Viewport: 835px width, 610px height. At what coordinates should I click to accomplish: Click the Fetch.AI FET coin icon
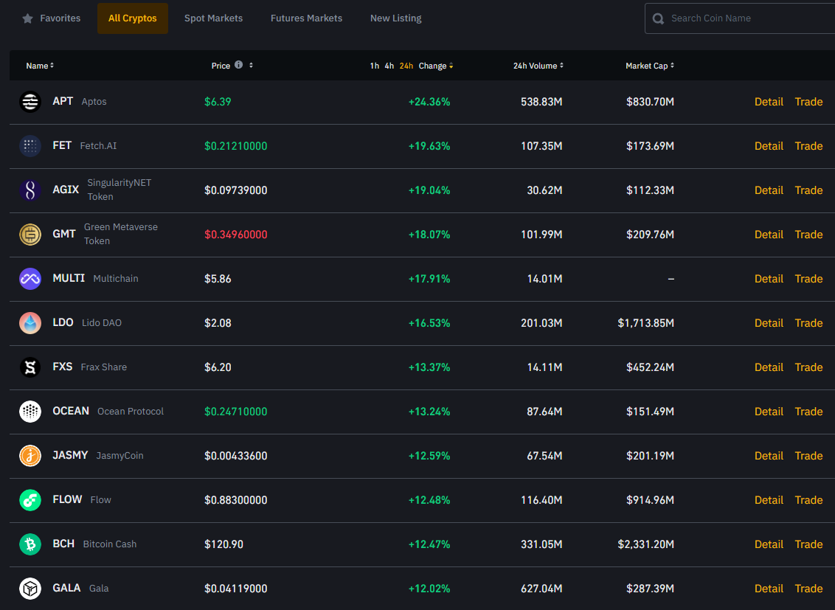30,146
